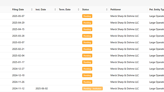
Task: Click Merck Sharp & Dohme LLC in 2024-12-10 row
Action: 125,75
